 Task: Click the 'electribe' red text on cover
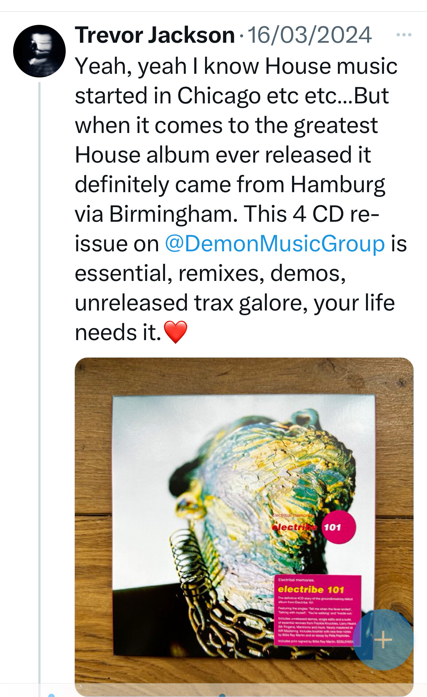(x=295, y=527)
